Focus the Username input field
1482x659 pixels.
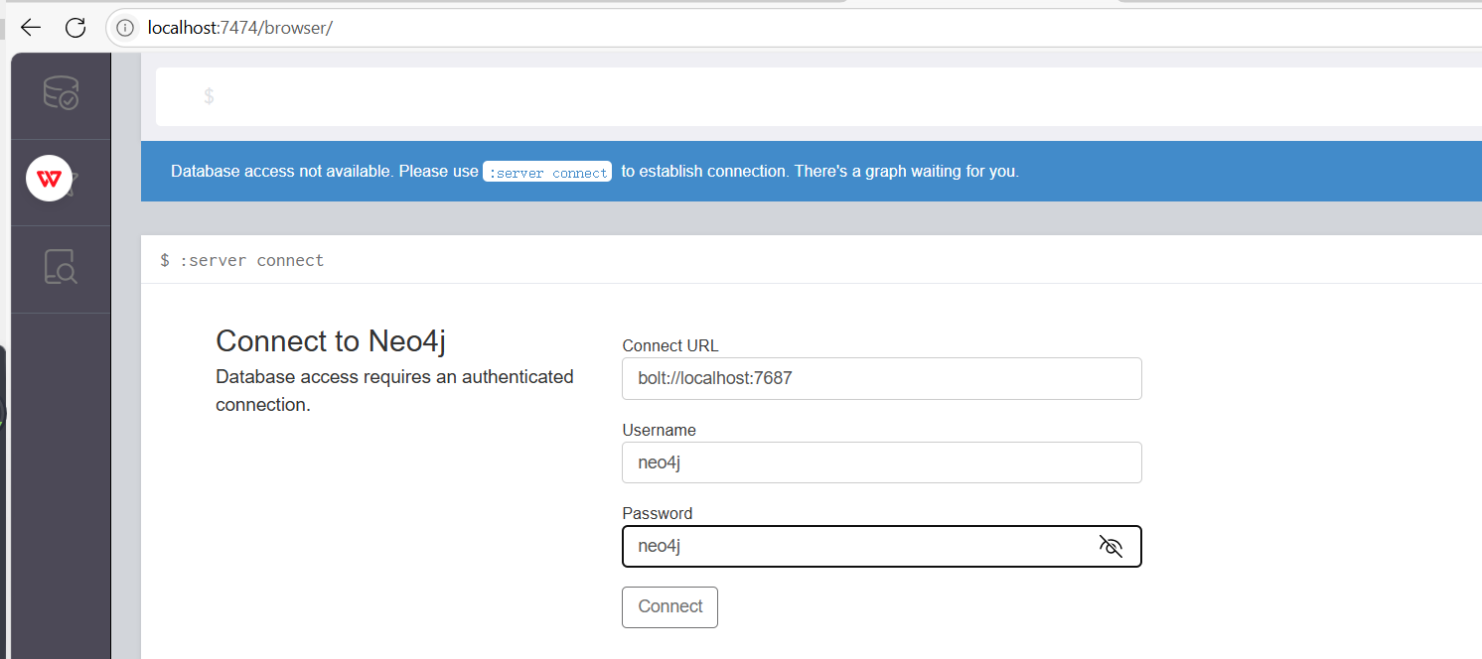tap(882, 462)
